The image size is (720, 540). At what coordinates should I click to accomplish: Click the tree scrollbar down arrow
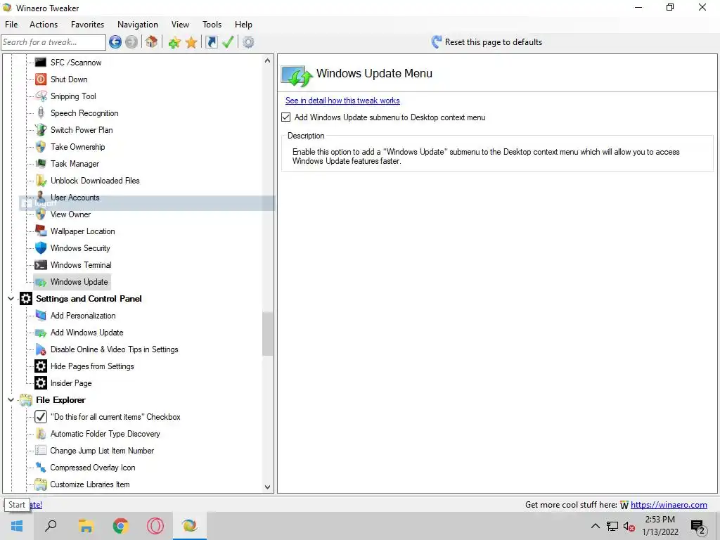click(267, 487)
